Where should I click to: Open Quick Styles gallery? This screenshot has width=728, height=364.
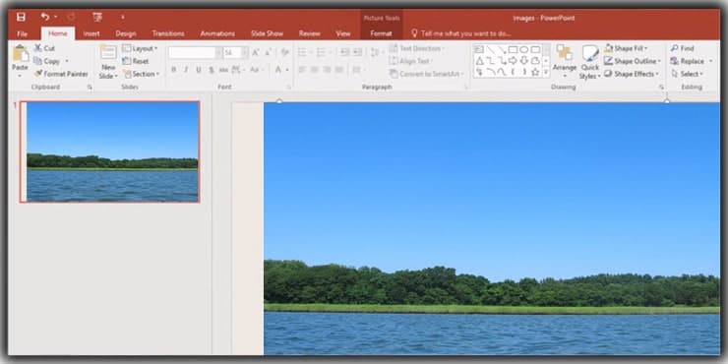pyautogui.click(x=590, y=62)
